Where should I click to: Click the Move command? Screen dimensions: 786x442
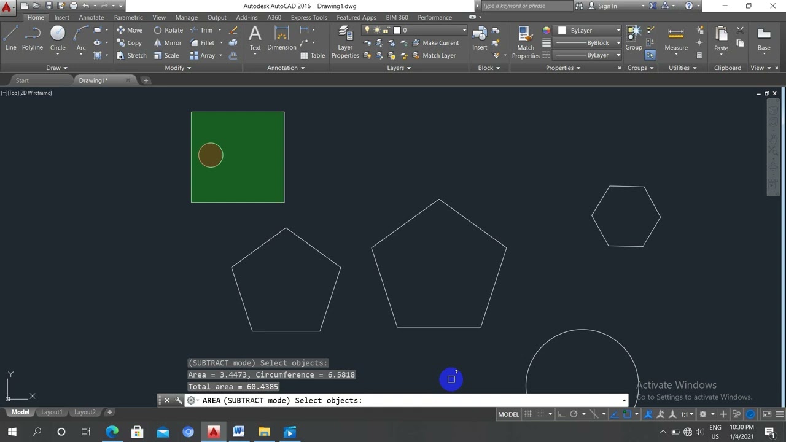[x=130, y=30]
